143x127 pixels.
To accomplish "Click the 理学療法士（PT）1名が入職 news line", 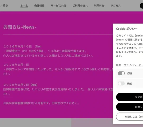I will click(45, 51).
